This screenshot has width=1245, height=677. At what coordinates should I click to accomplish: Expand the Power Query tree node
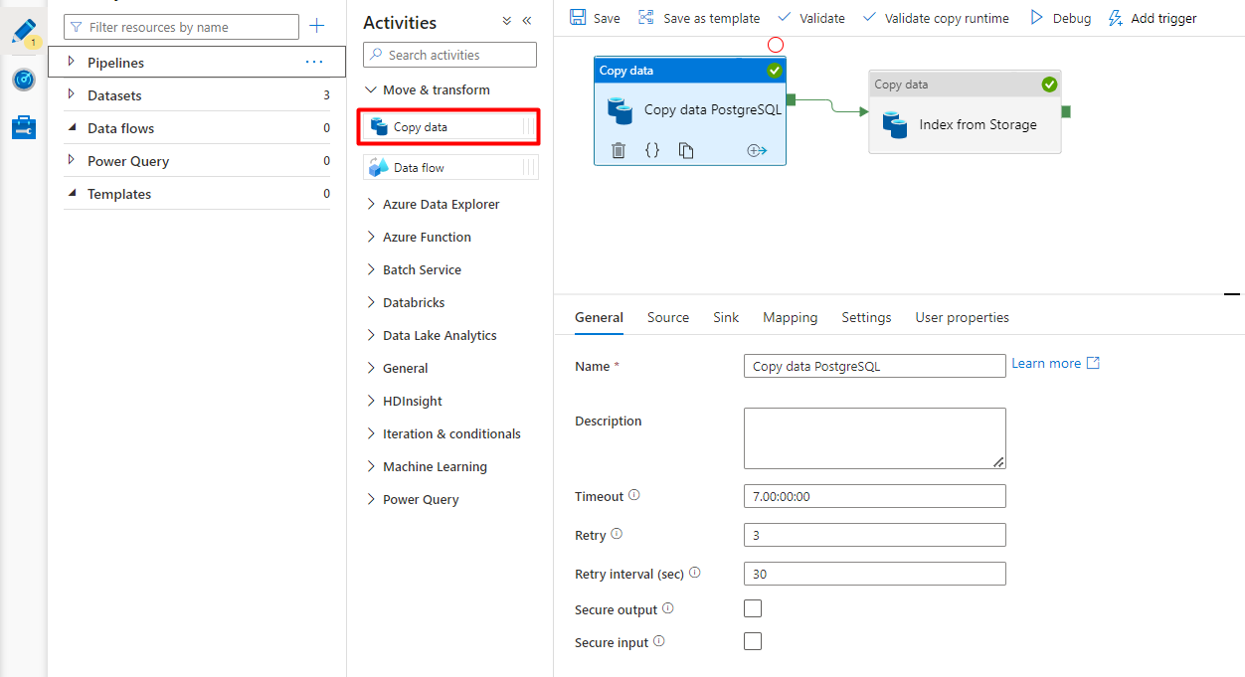tap(71, 160)
